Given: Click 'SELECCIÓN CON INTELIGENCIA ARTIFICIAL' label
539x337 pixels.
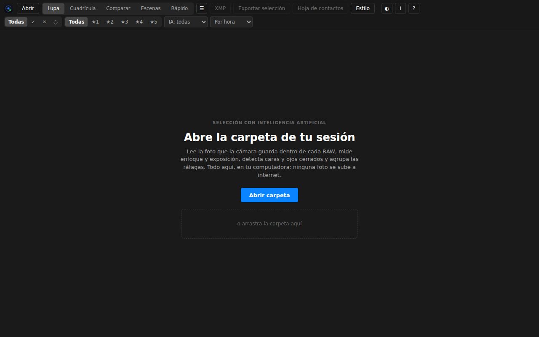Looking at the screenshot, I should pos(269,123).
